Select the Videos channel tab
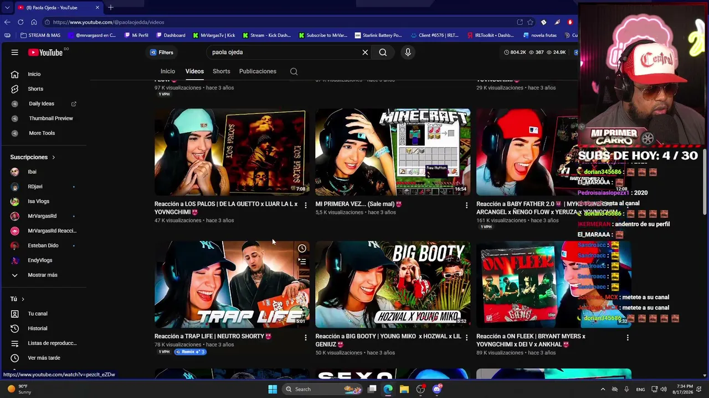709x398 pixels. 194,71
